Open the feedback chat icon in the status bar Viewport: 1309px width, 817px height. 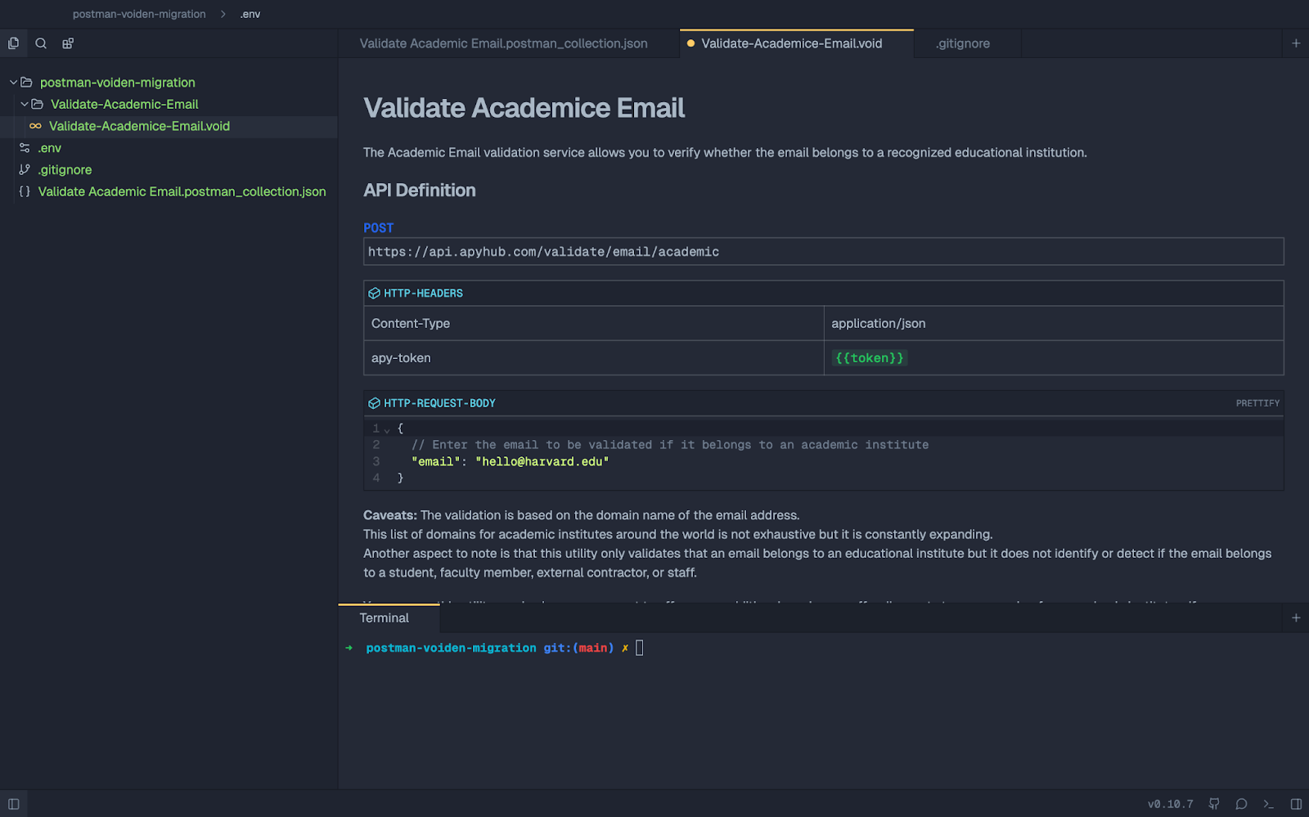click(x=1241, y=803)
